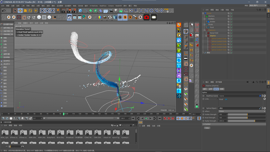270x152 pixels.
Task: Toggle the Emitter object enable checkmark
Action: point(231,22)
